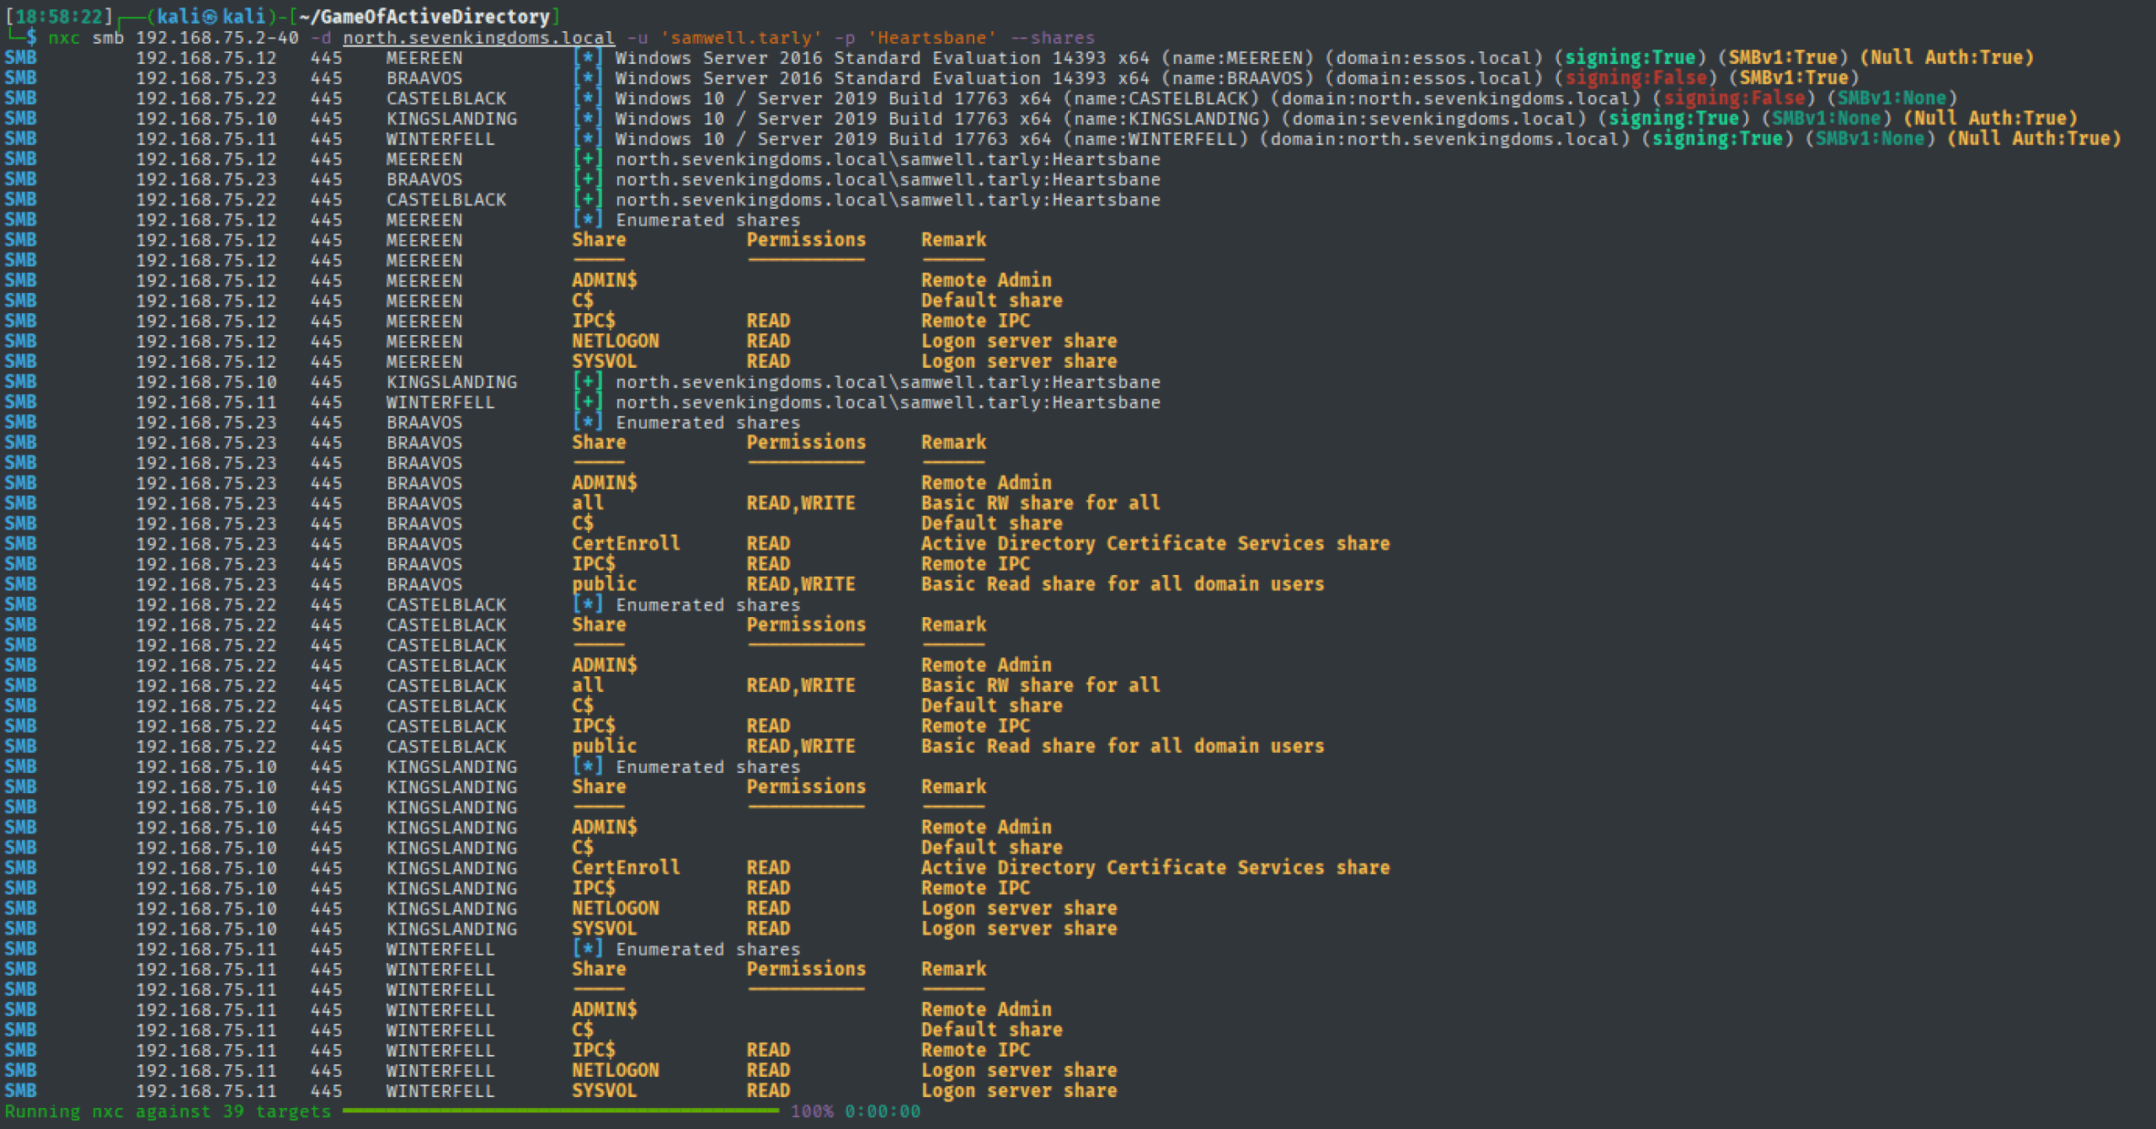Click the [+] marker on WINTERFELL's login success line
The image size is (2156, 1129).
[x=588, y=402]
